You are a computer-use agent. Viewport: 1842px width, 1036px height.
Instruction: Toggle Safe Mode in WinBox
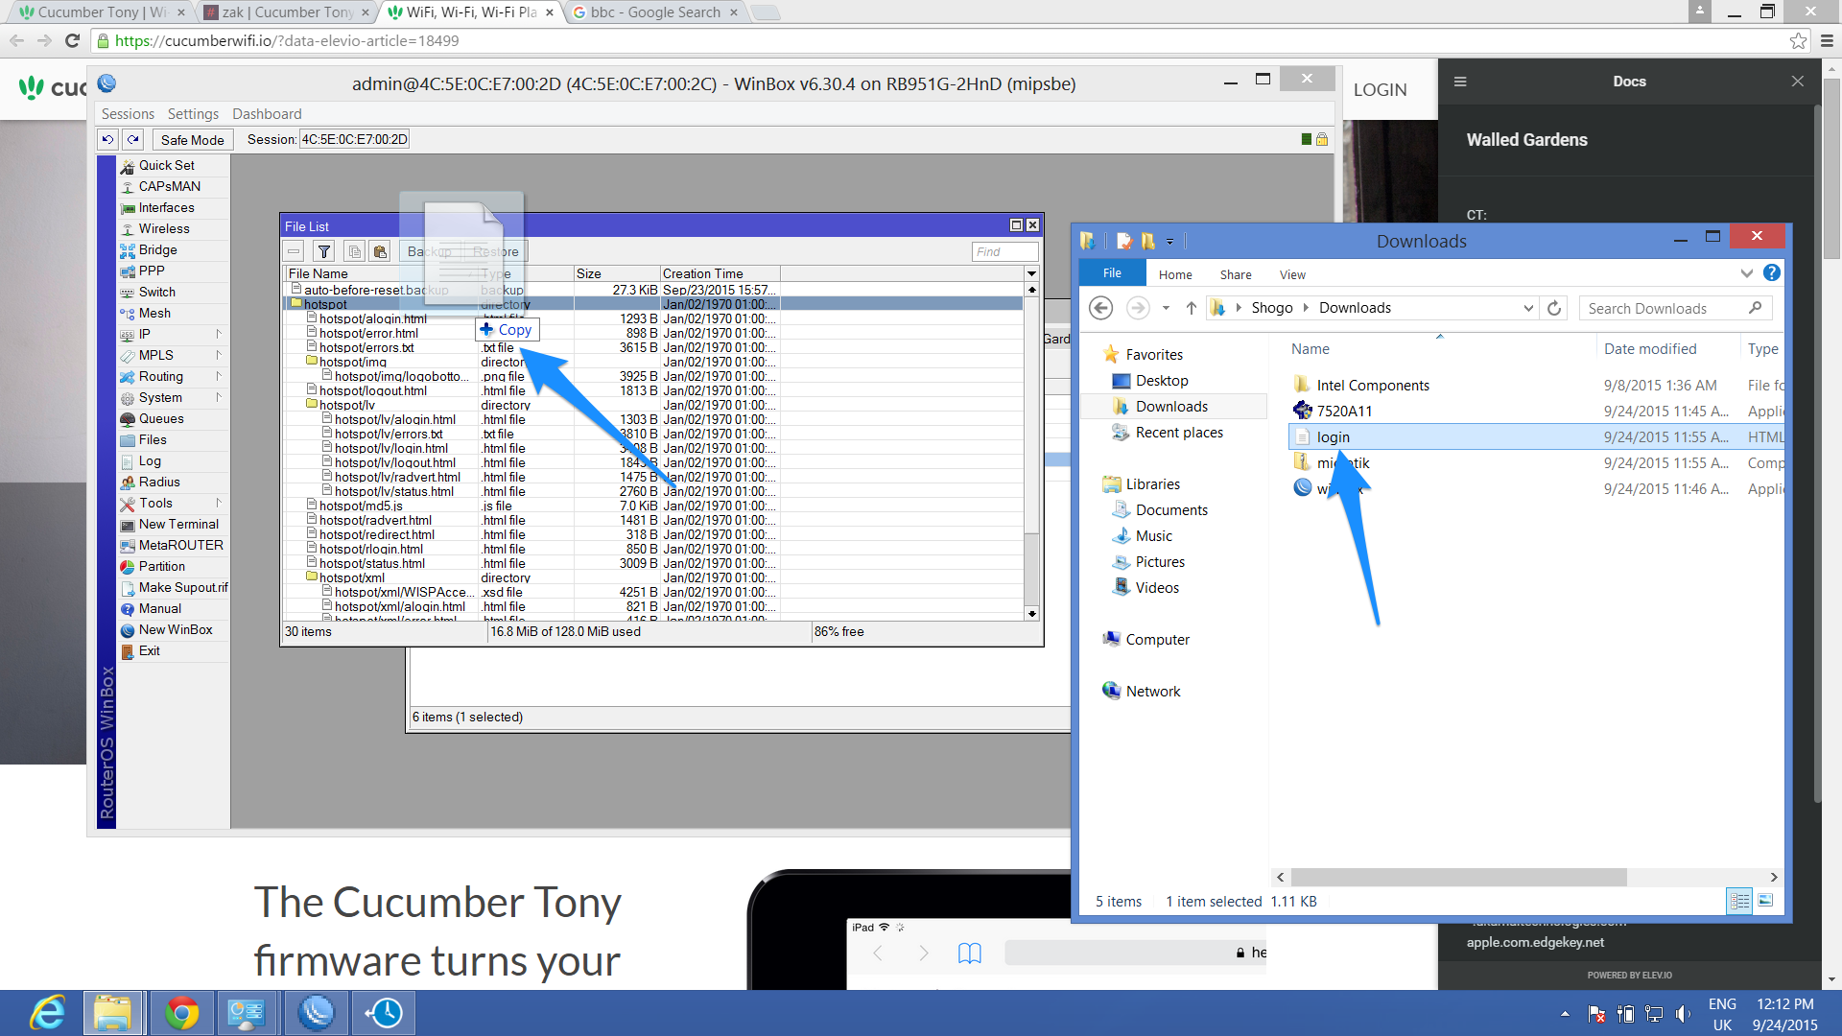pos(192,139)
